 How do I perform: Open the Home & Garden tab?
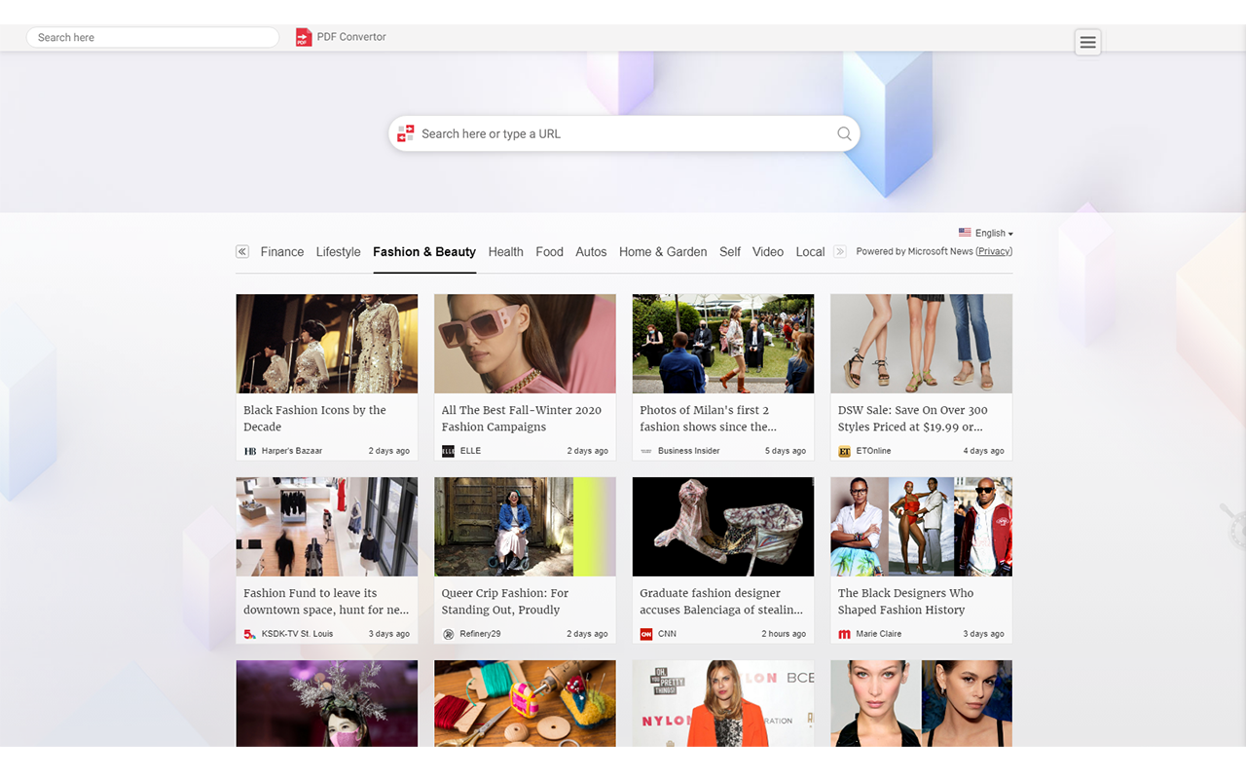[663, 251]
